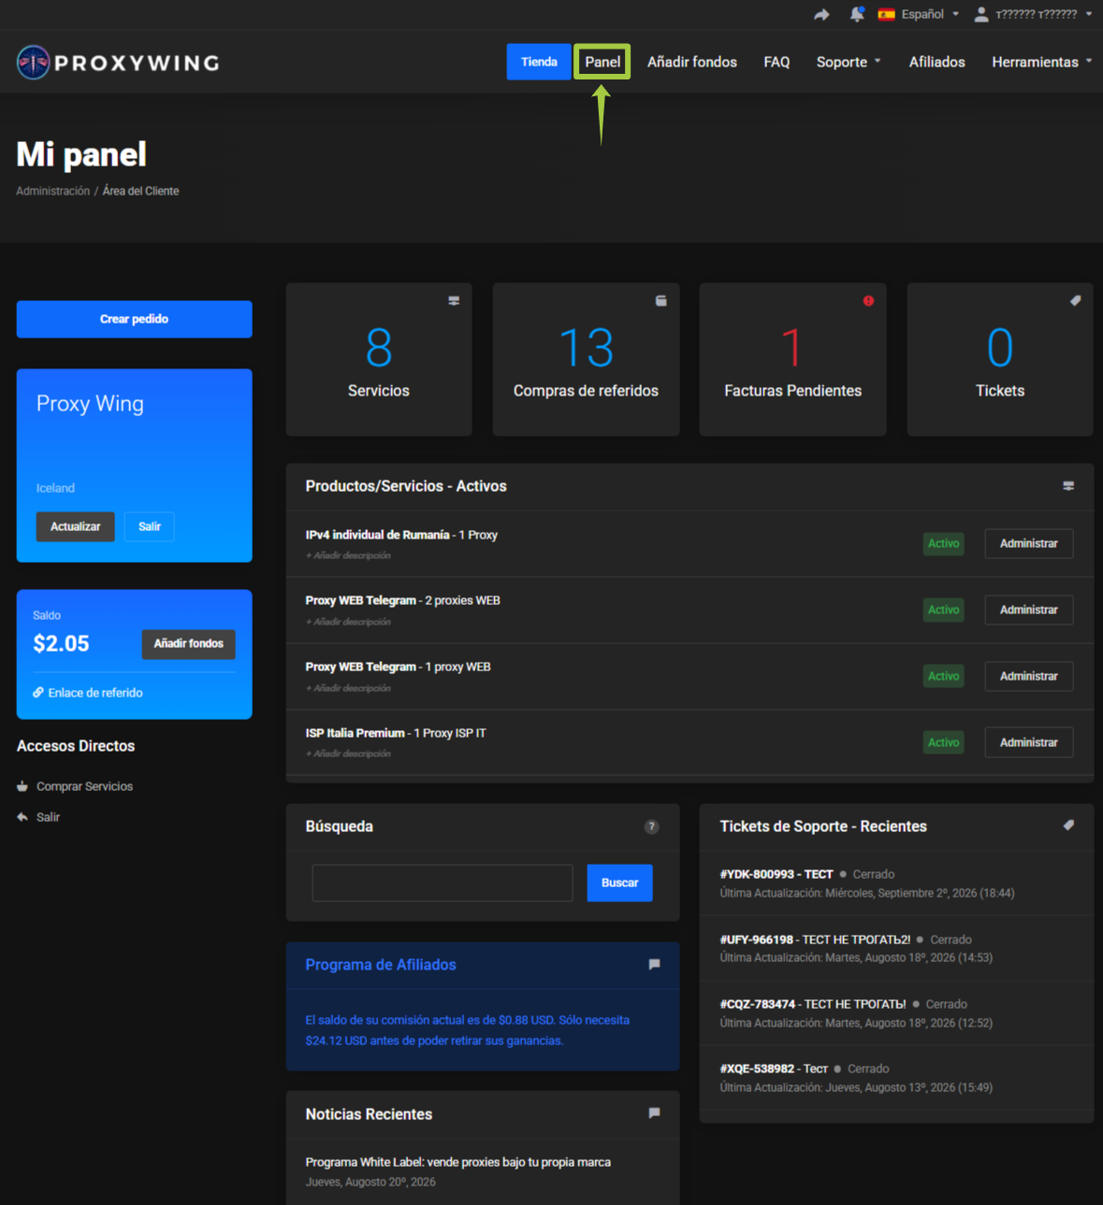Click the help question-mark icon in Búsqueda
This screenshot has height=1205, width=1103.
tap(652, 826)
